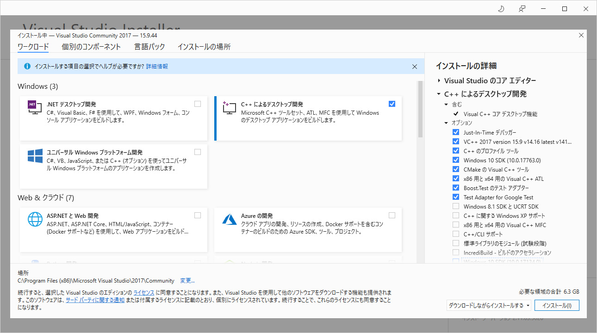Uncheck Windows 10 SDK (10.0.17763.0) option
This screenshot has height=333, width=597.
coord(456,160)
